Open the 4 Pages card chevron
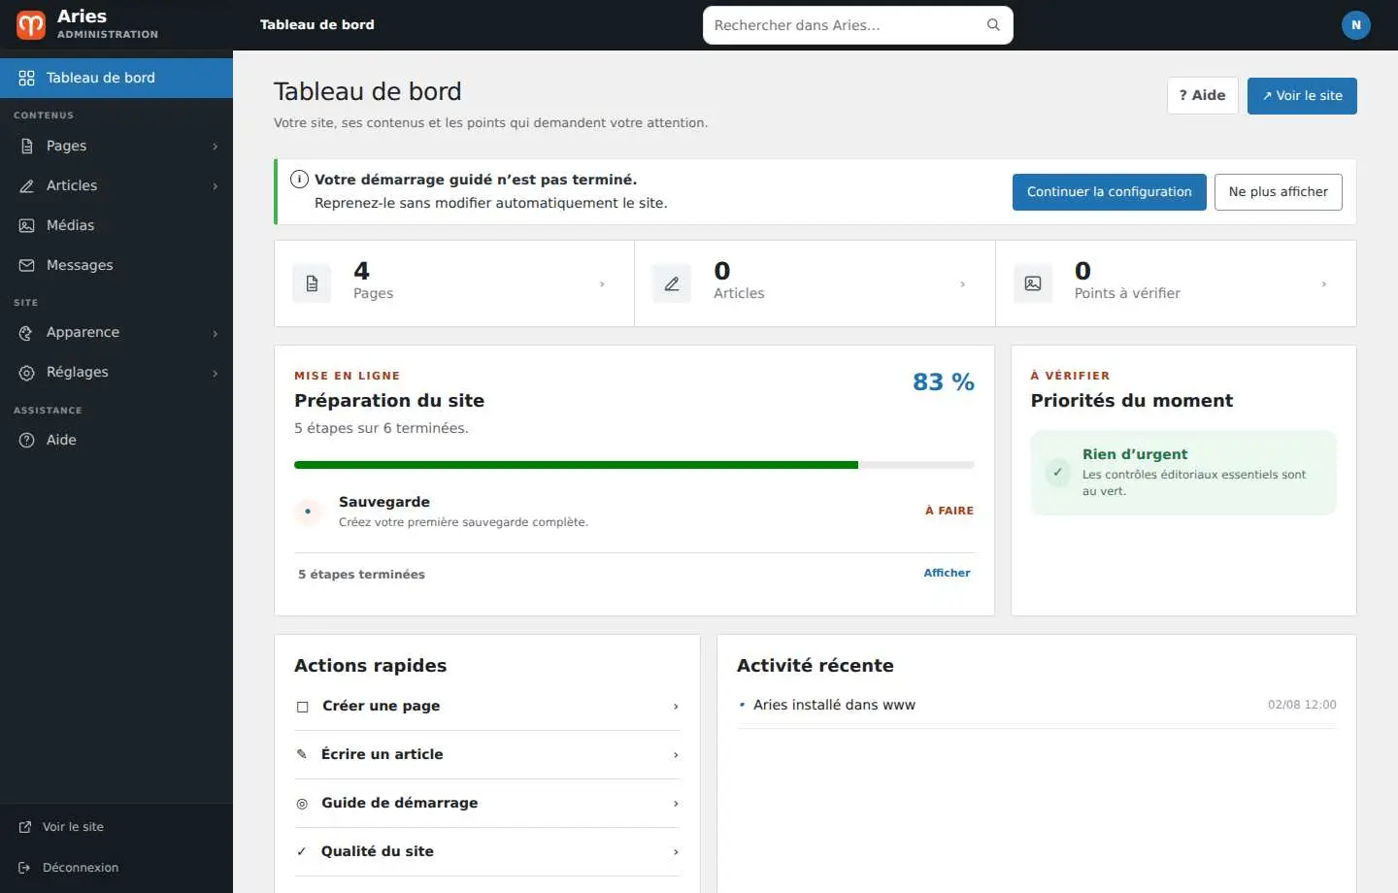Screen dimensions: 1398x893 click(x=602, y=284)
